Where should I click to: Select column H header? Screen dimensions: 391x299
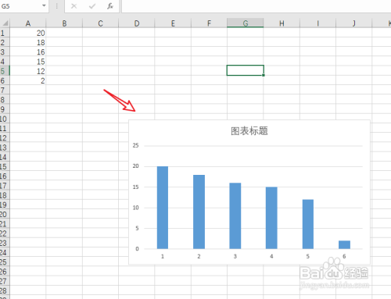coord(282,23)
